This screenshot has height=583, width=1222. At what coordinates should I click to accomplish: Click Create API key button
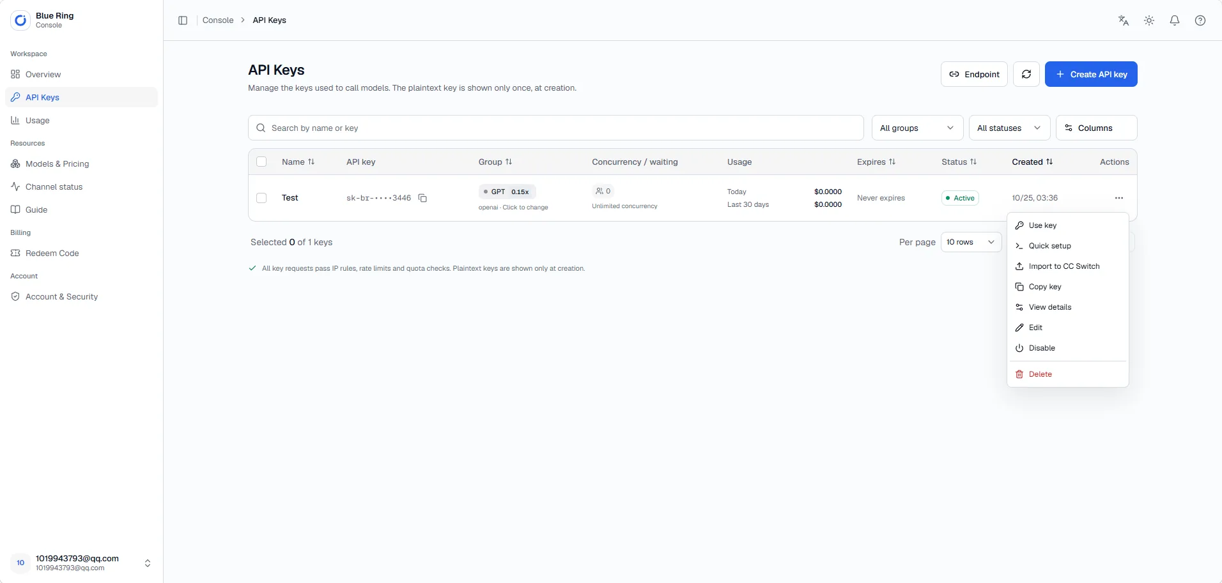point(1091,74)
